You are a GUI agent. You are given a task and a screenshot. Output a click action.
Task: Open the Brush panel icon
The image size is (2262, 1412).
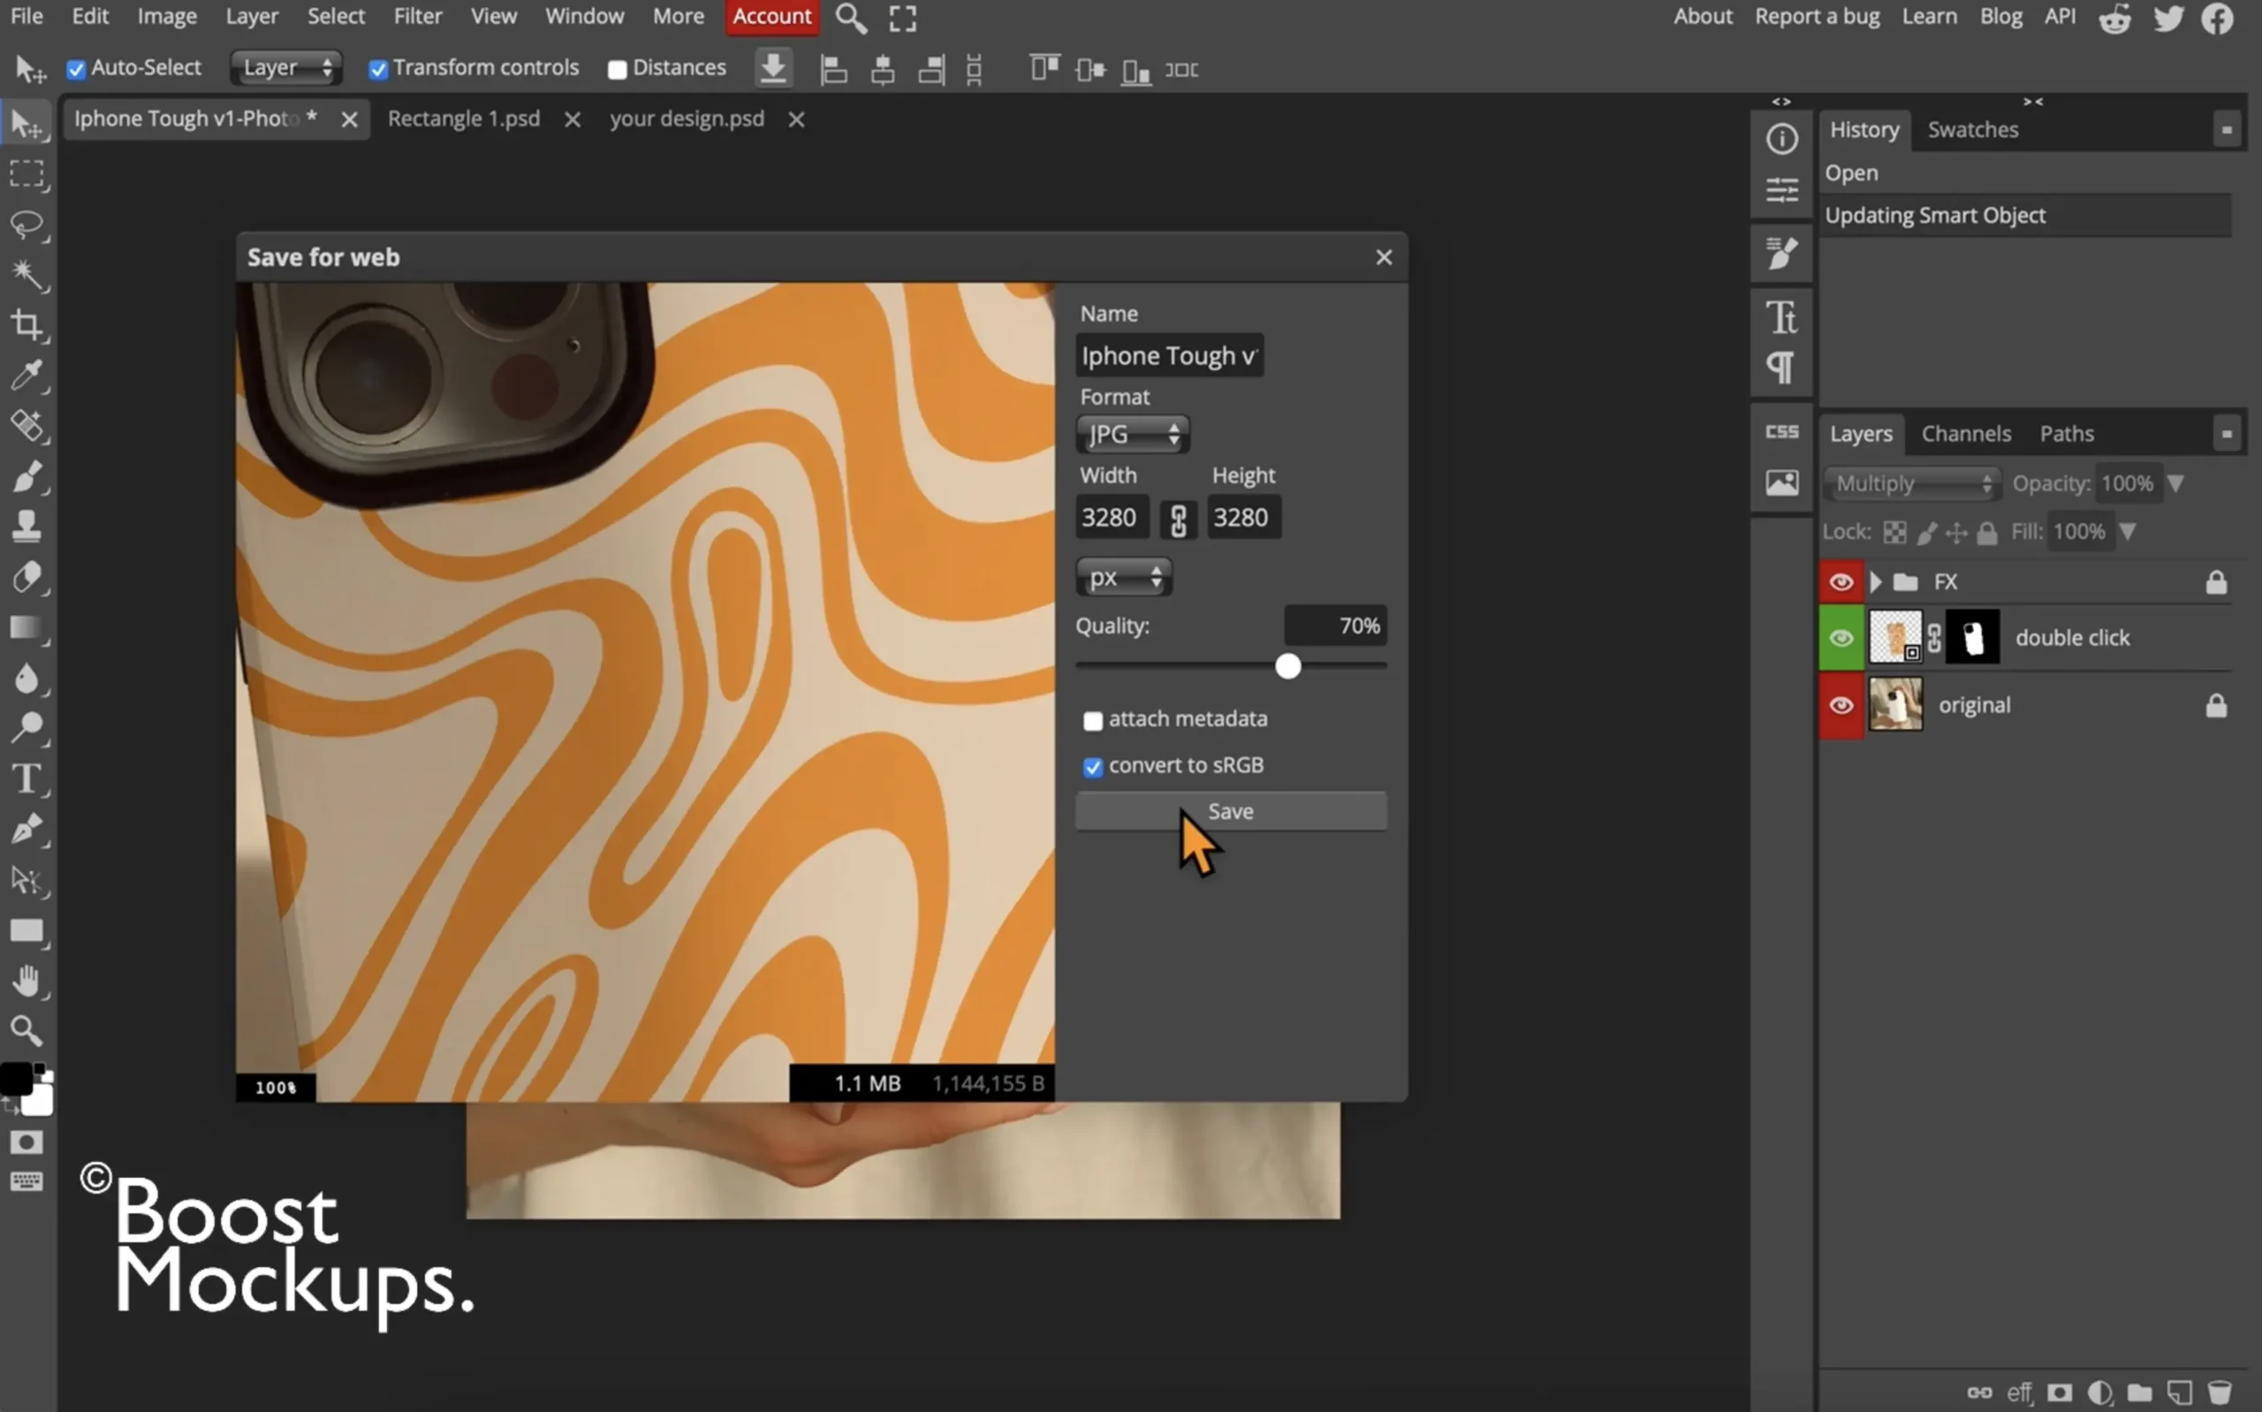pyautogui.click(x=1781, y=253)
